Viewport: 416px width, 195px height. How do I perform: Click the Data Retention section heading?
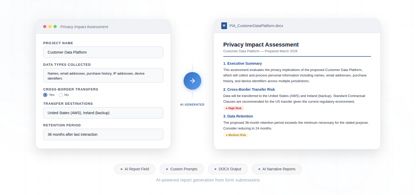coord(238,116)
